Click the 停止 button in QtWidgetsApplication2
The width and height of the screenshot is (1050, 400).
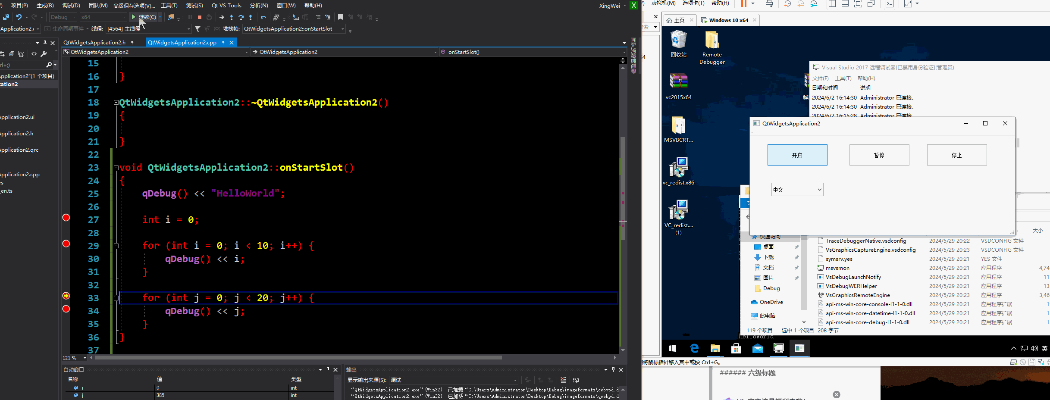click(957, 155)
